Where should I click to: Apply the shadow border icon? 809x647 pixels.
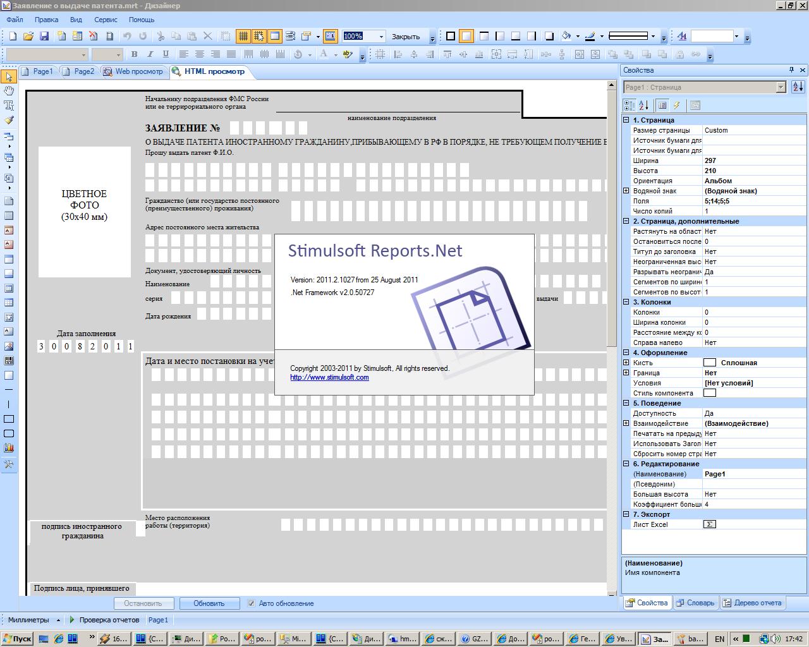(549, 37)
